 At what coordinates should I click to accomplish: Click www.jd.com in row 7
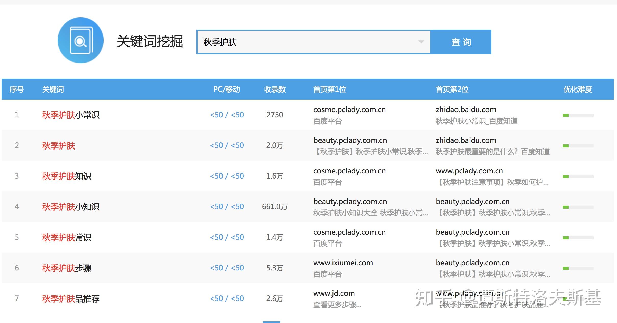coord(334,293)
